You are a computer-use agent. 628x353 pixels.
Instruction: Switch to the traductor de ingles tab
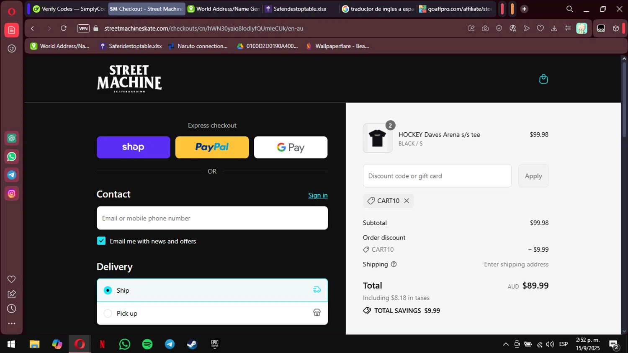click(378, 9)
